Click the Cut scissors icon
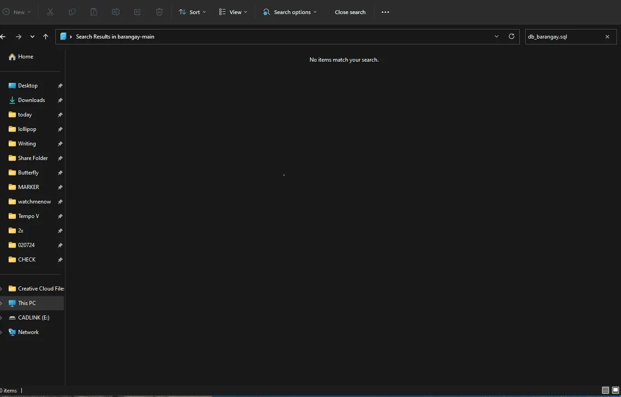 (x=50, y=12)
